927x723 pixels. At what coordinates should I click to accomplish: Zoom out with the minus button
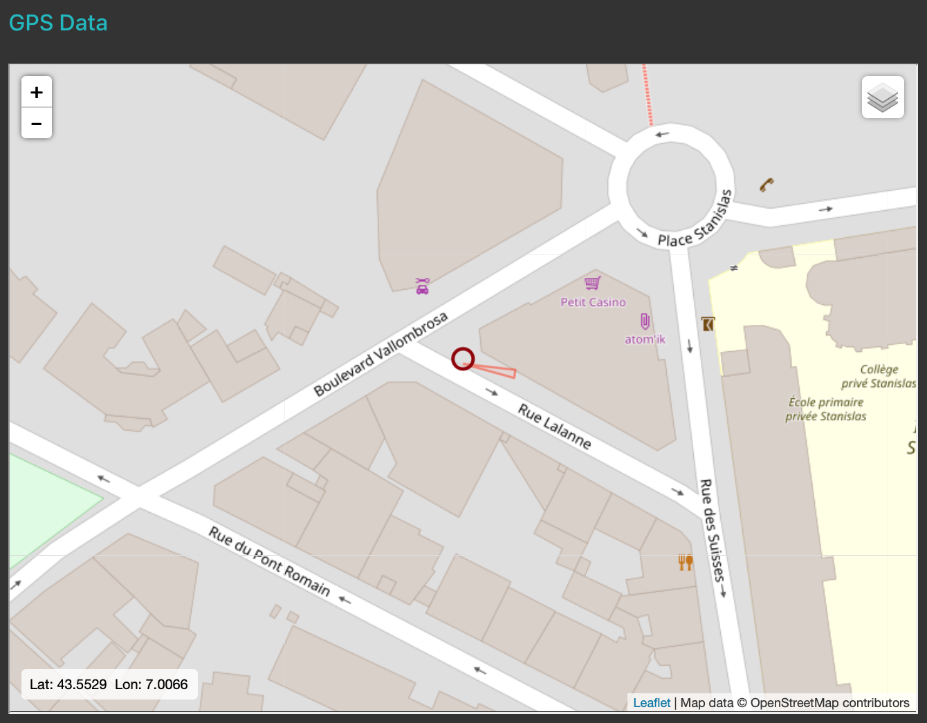tap(37, 124)
